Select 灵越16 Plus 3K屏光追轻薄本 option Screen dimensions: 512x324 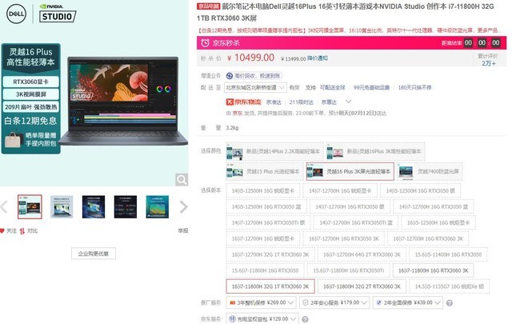[x=350, y=171]
